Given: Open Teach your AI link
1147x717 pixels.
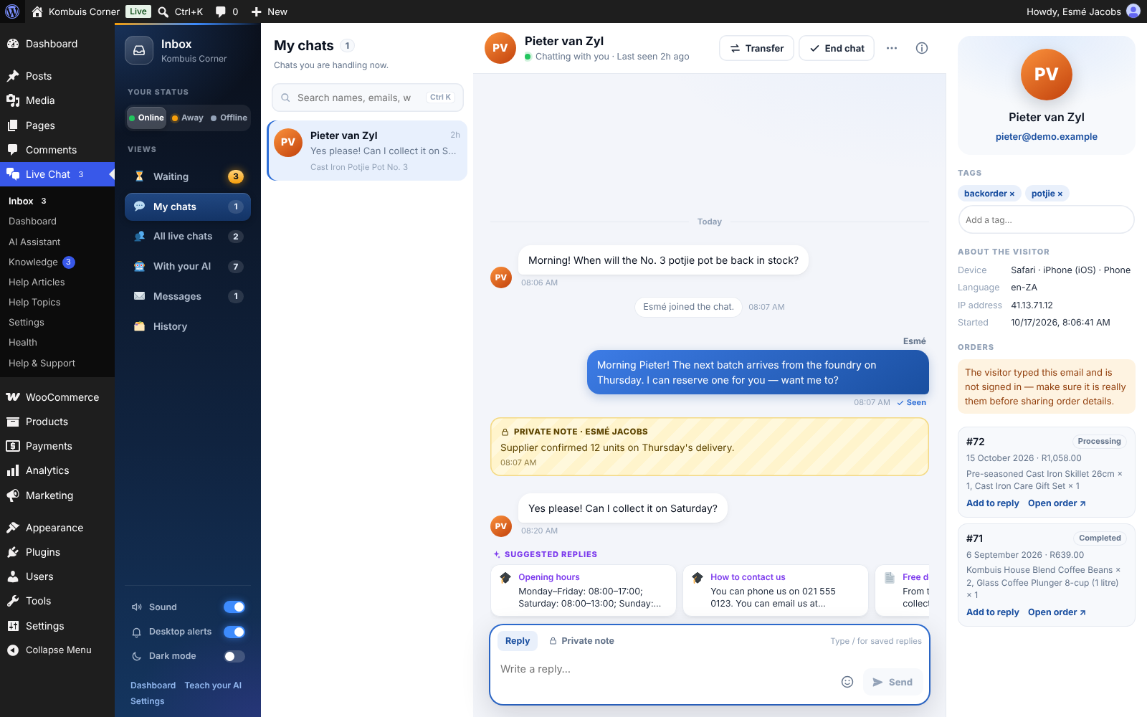Looking at the screenshot, I should tap(213, 685).
